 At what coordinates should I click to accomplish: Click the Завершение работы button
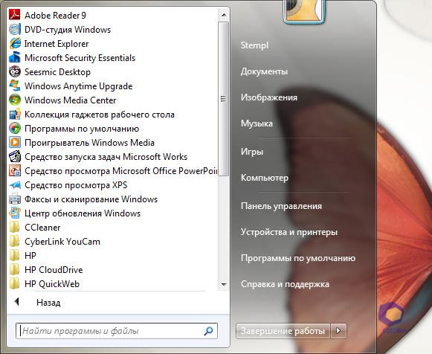click(x=283, y=331)
